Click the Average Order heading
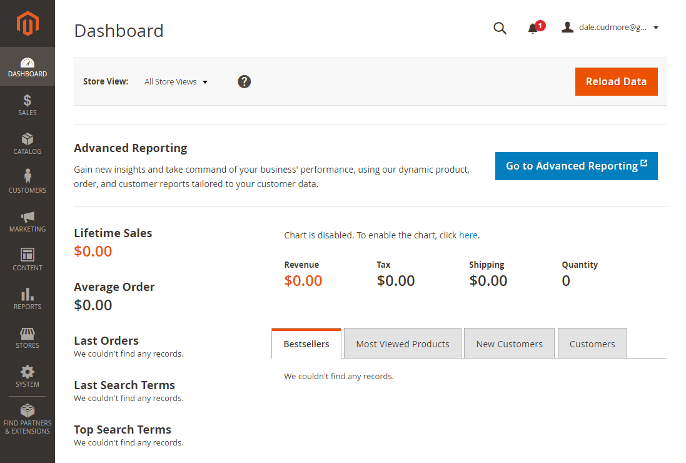 114,287
